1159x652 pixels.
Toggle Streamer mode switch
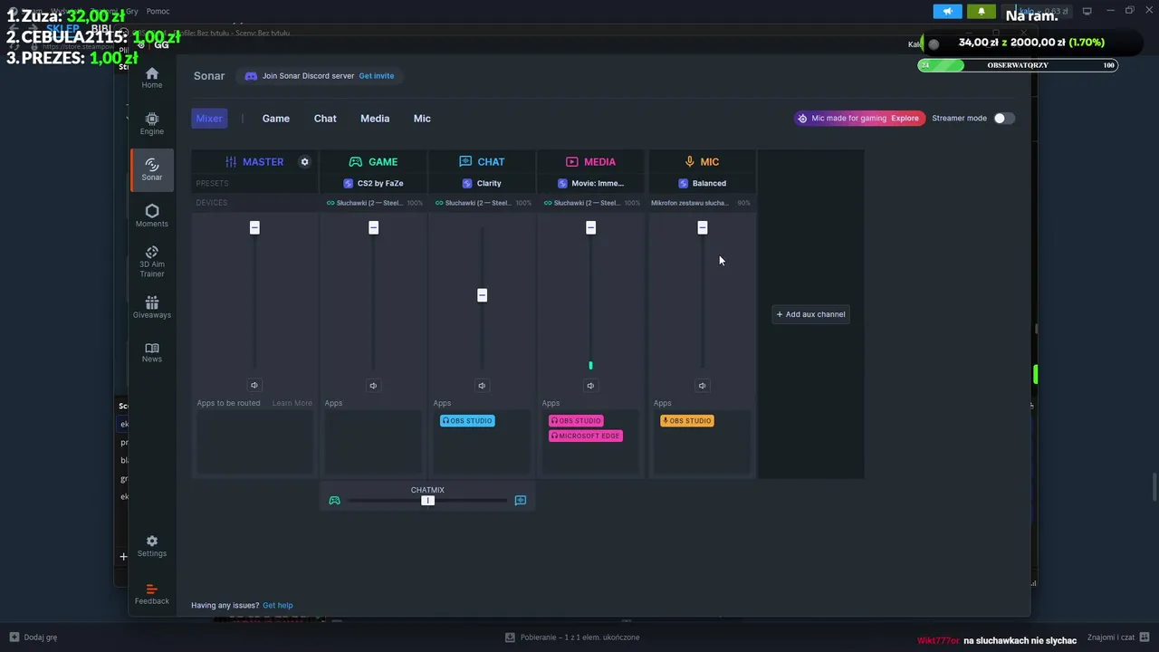tap(1003, 119)
